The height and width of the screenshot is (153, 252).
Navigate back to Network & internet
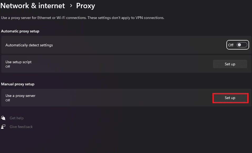pyautogui.click(x=32, y=6)
